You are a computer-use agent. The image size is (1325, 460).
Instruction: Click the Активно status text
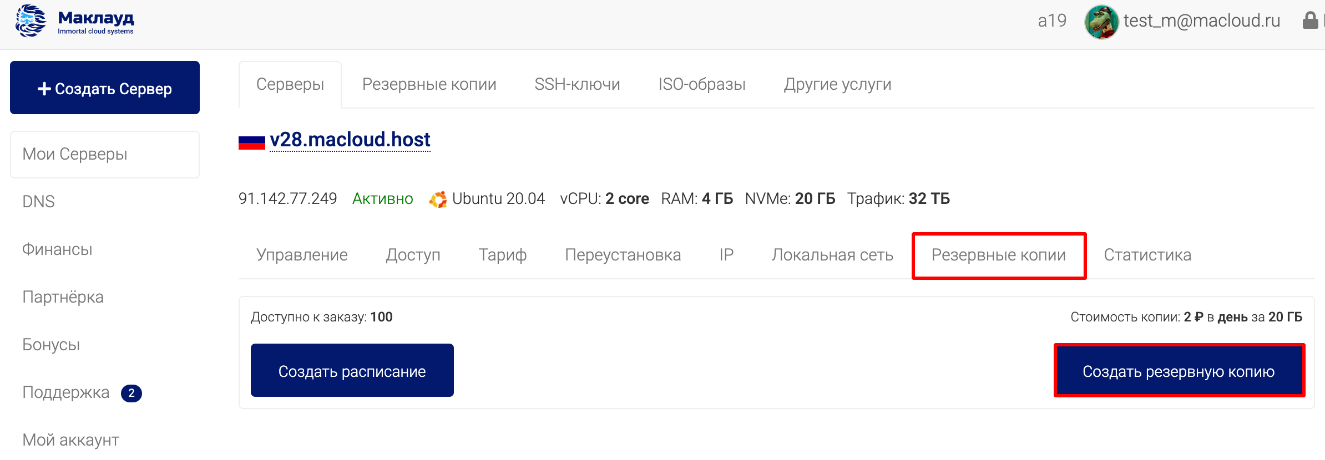pyautogui.click(x=383, y=198)
